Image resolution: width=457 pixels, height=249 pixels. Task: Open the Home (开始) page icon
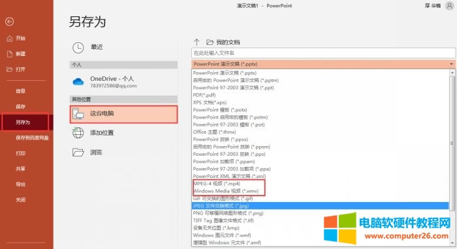[x=10, y=38]
